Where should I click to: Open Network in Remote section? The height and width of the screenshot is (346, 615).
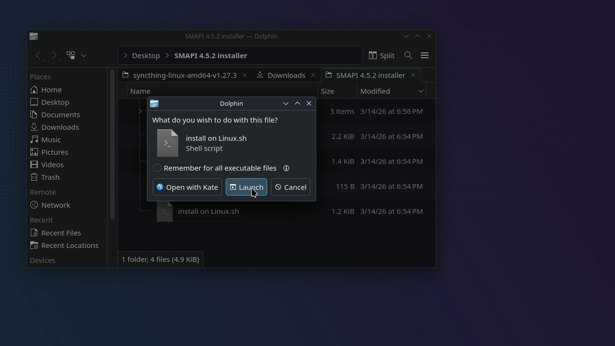click(x=56, y=205)
